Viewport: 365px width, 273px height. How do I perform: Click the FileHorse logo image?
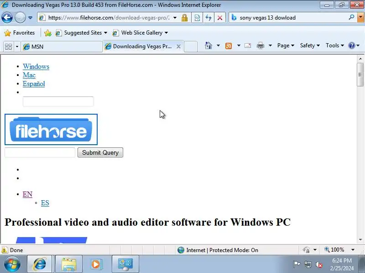coord(51,129)
